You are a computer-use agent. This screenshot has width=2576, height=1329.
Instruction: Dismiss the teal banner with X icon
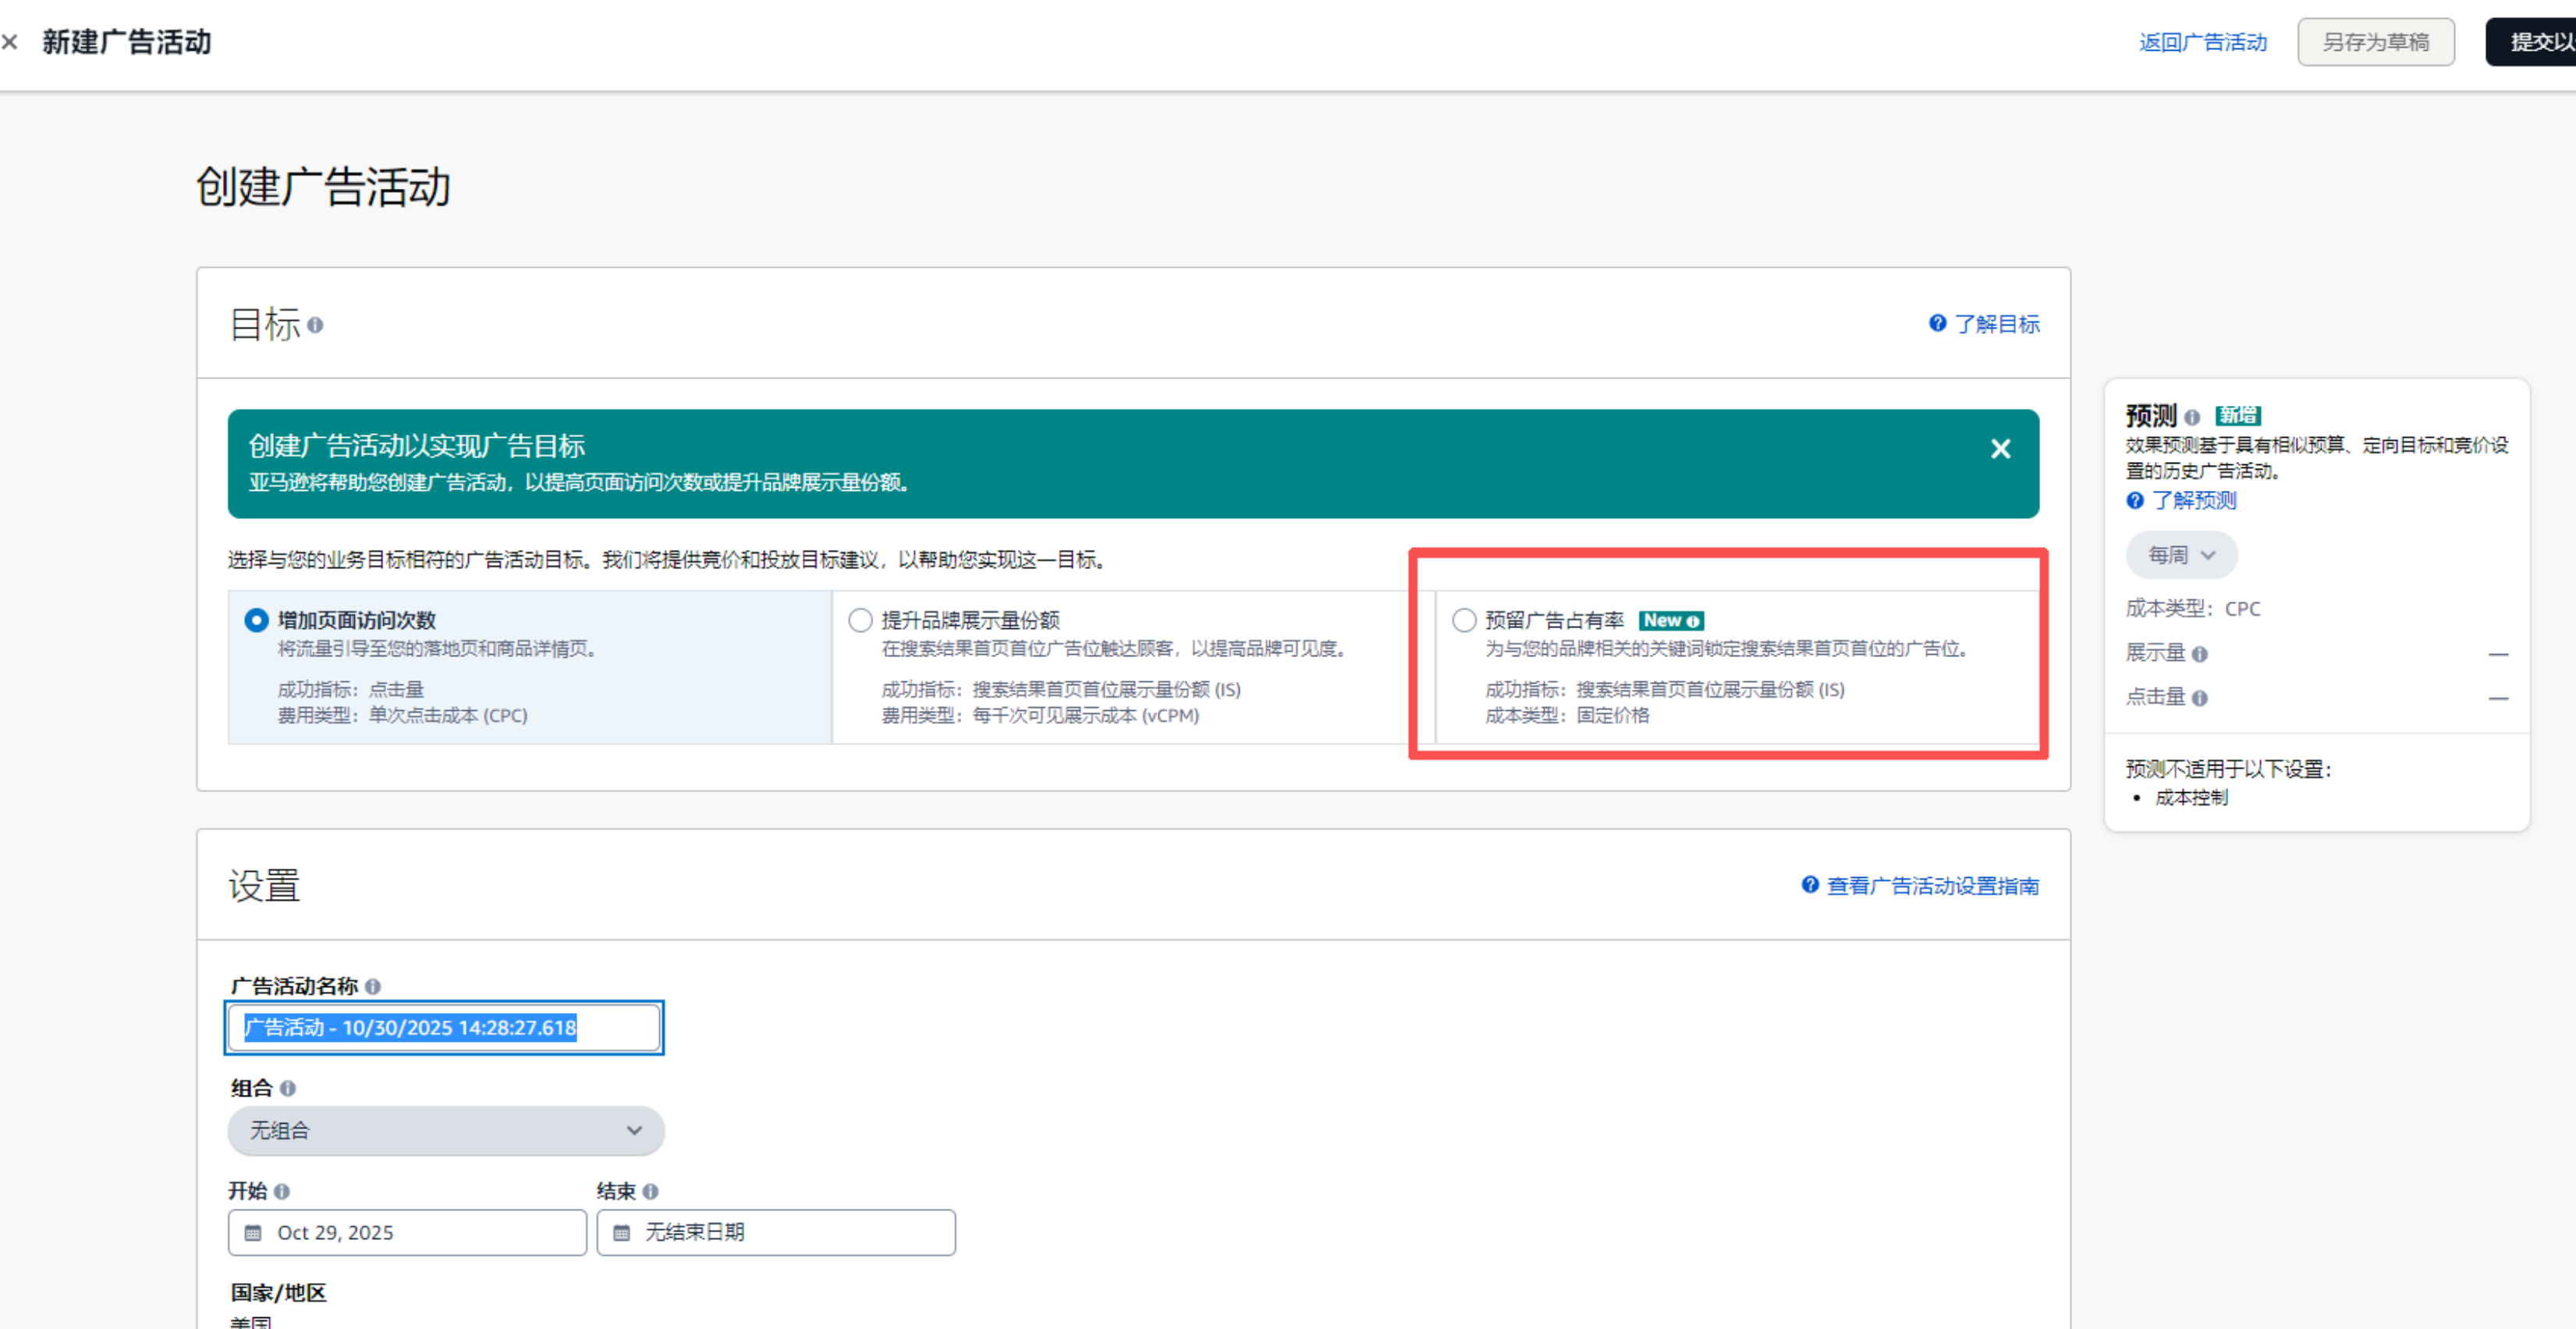[2000, 449]
